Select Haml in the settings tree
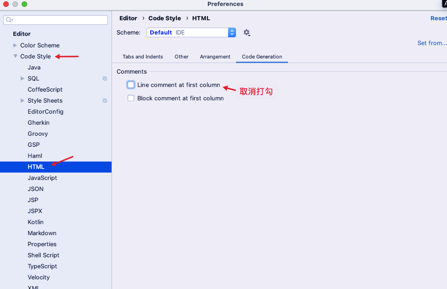The width and height of the screenshot is (447, 289). 35,156
